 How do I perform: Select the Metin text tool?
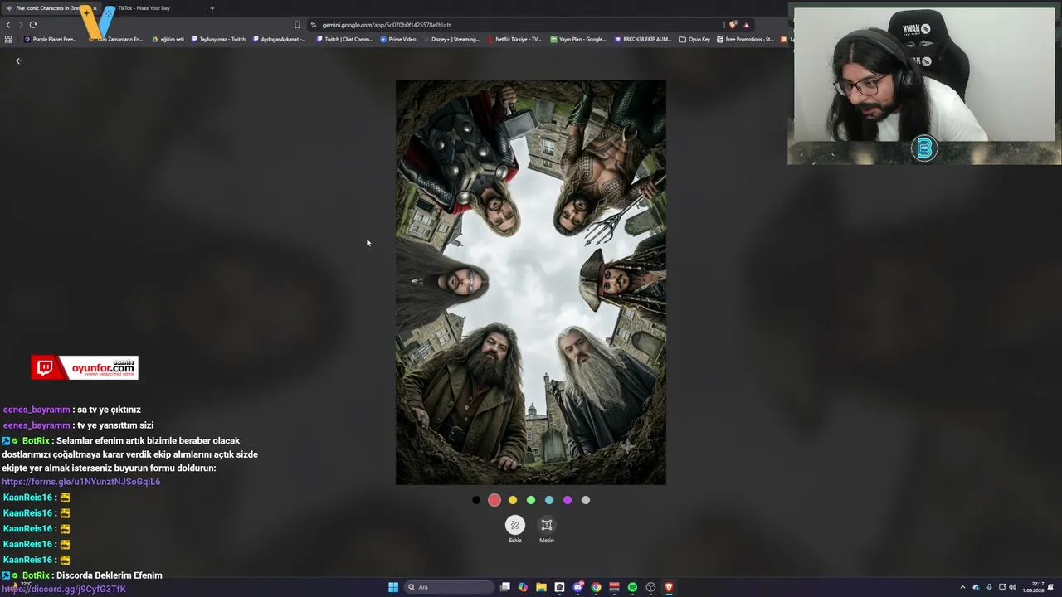[547, 529]
